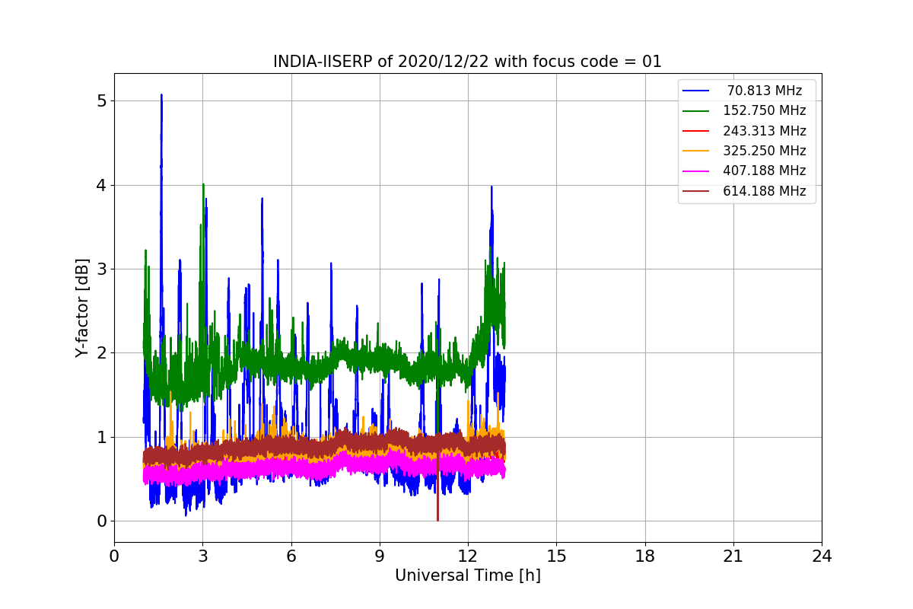913x609 pixels.
Task: Click the Y-factor [dB] axis label
Action: [x=82, y=308]
